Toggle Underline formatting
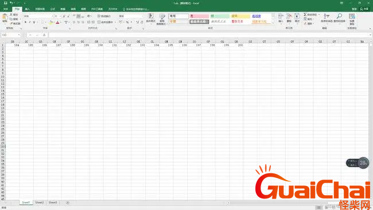Screen dimensions: 373x210 click(34, 22)
